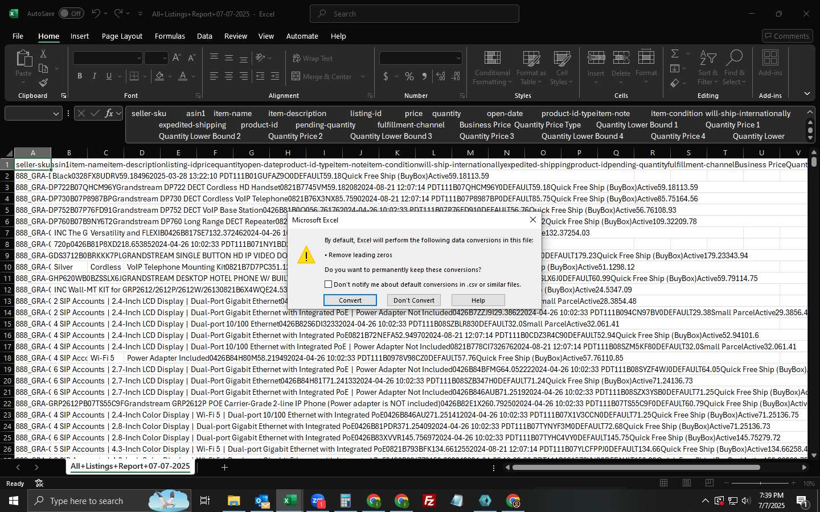Click the Search box in title bar
The image size is (820, 512).
point(415,14)
